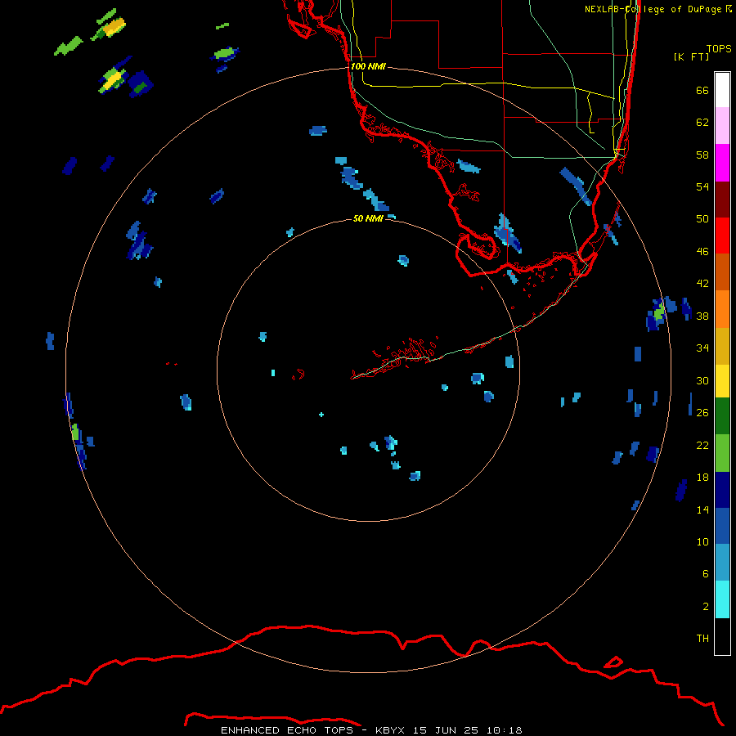This screenshot has width=736, height=736.
Task: Select the '10' scale label
Action: 702,541
